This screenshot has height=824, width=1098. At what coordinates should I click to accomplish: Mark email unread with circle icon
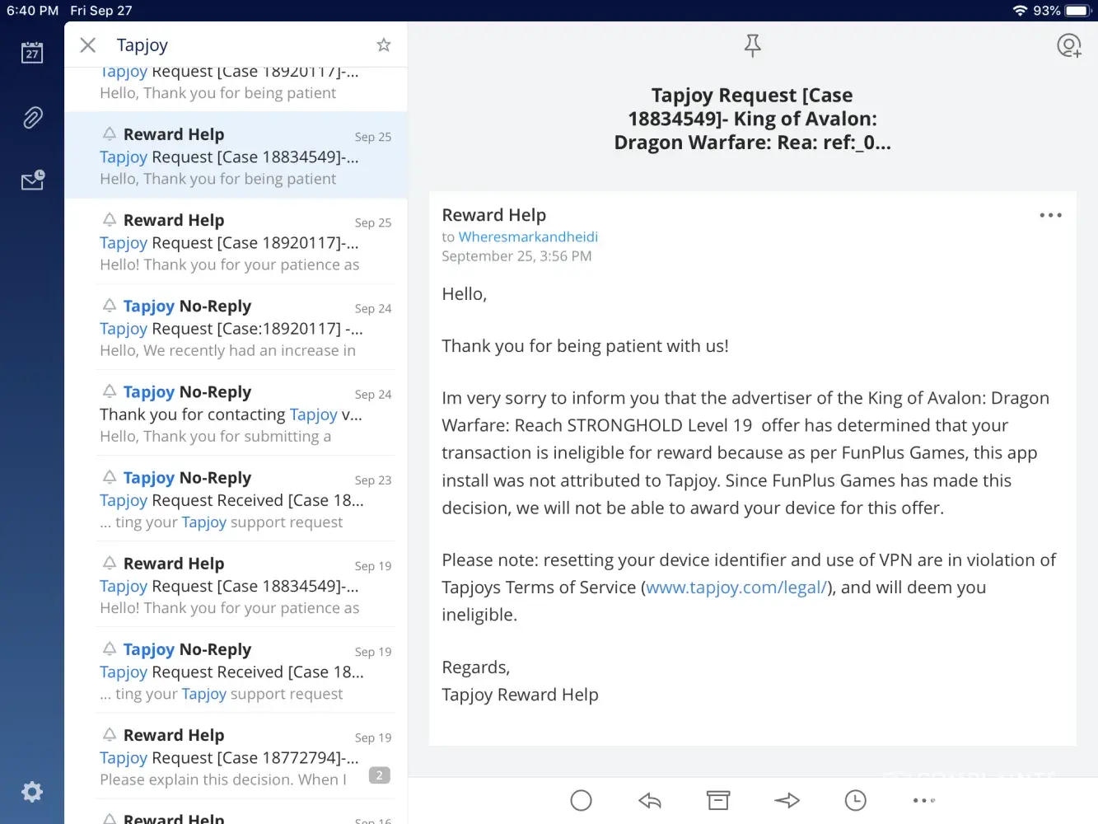point(581,800)
